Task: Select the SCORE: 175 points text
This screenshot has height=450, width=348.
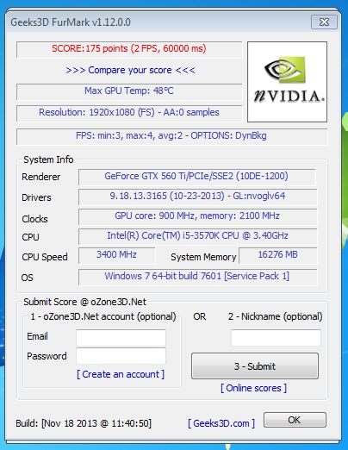Action: point(129,48)
